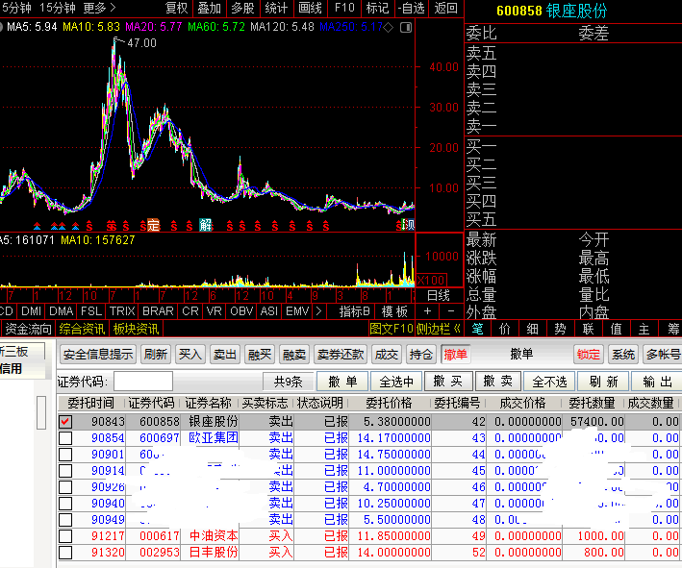Tick the checkbox for order 90901
The height and width of the screenshot is (568, 682).
point(65,455)
